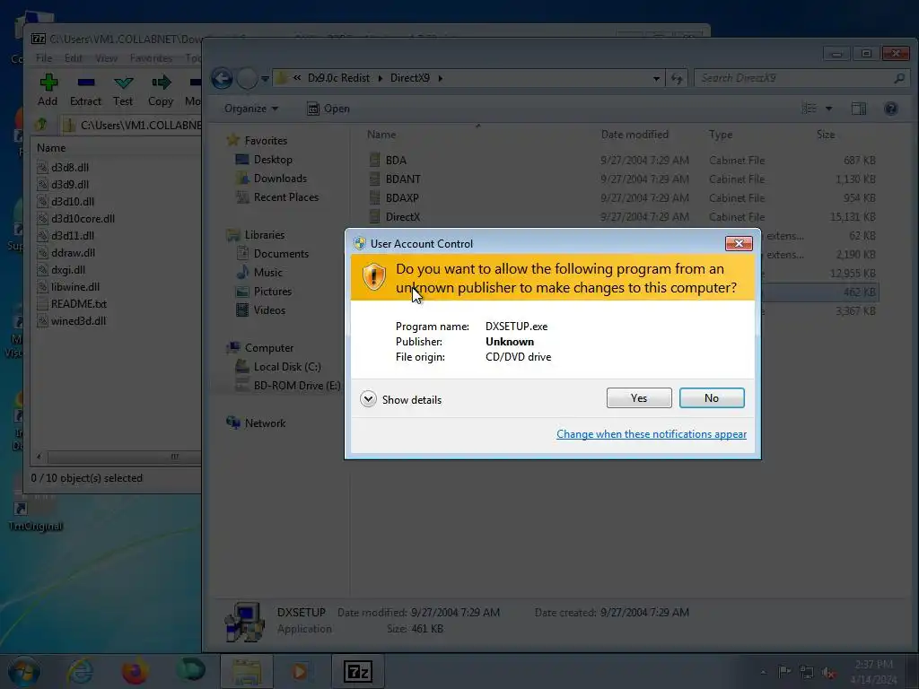This screenshot has height=689, width=919.
Task: Open Firefox from taskbar
Action: click(135, 671)
